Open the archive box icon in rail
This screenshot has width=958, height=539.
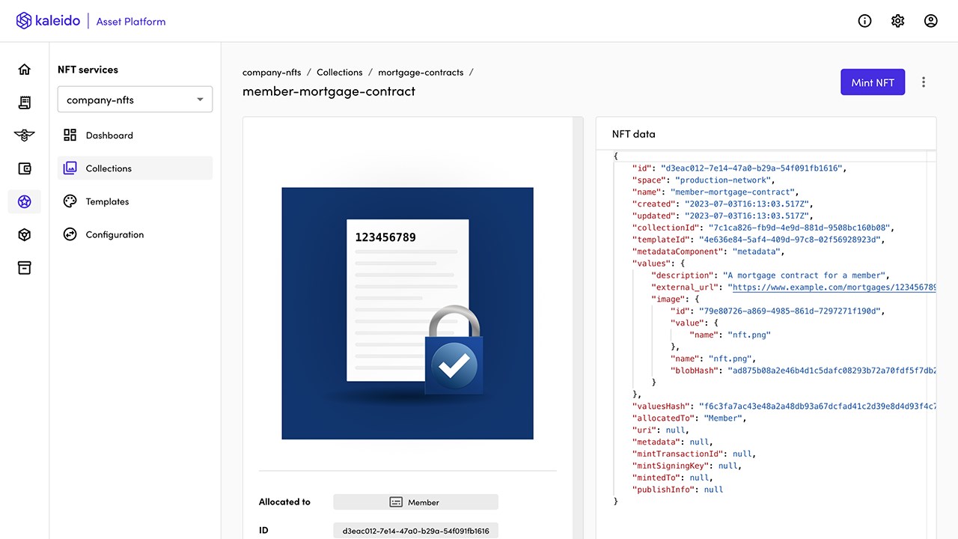(x=25, y=267)
